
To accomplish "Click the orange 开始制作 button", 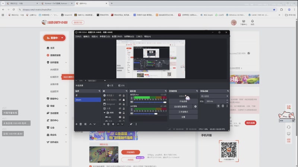I will coord(131,152).
